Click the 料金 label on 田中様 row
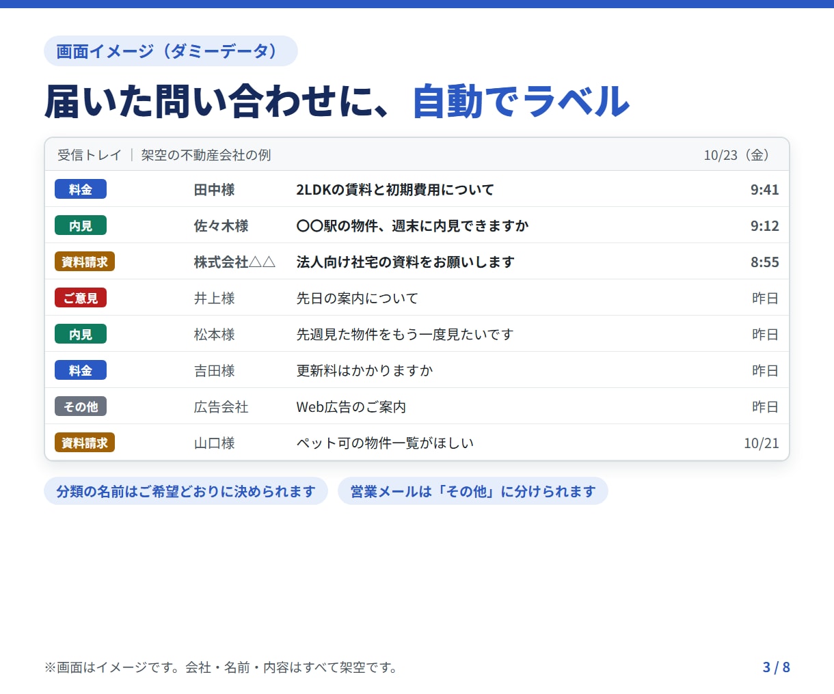The image size is (834, 694). click(81, 189)
